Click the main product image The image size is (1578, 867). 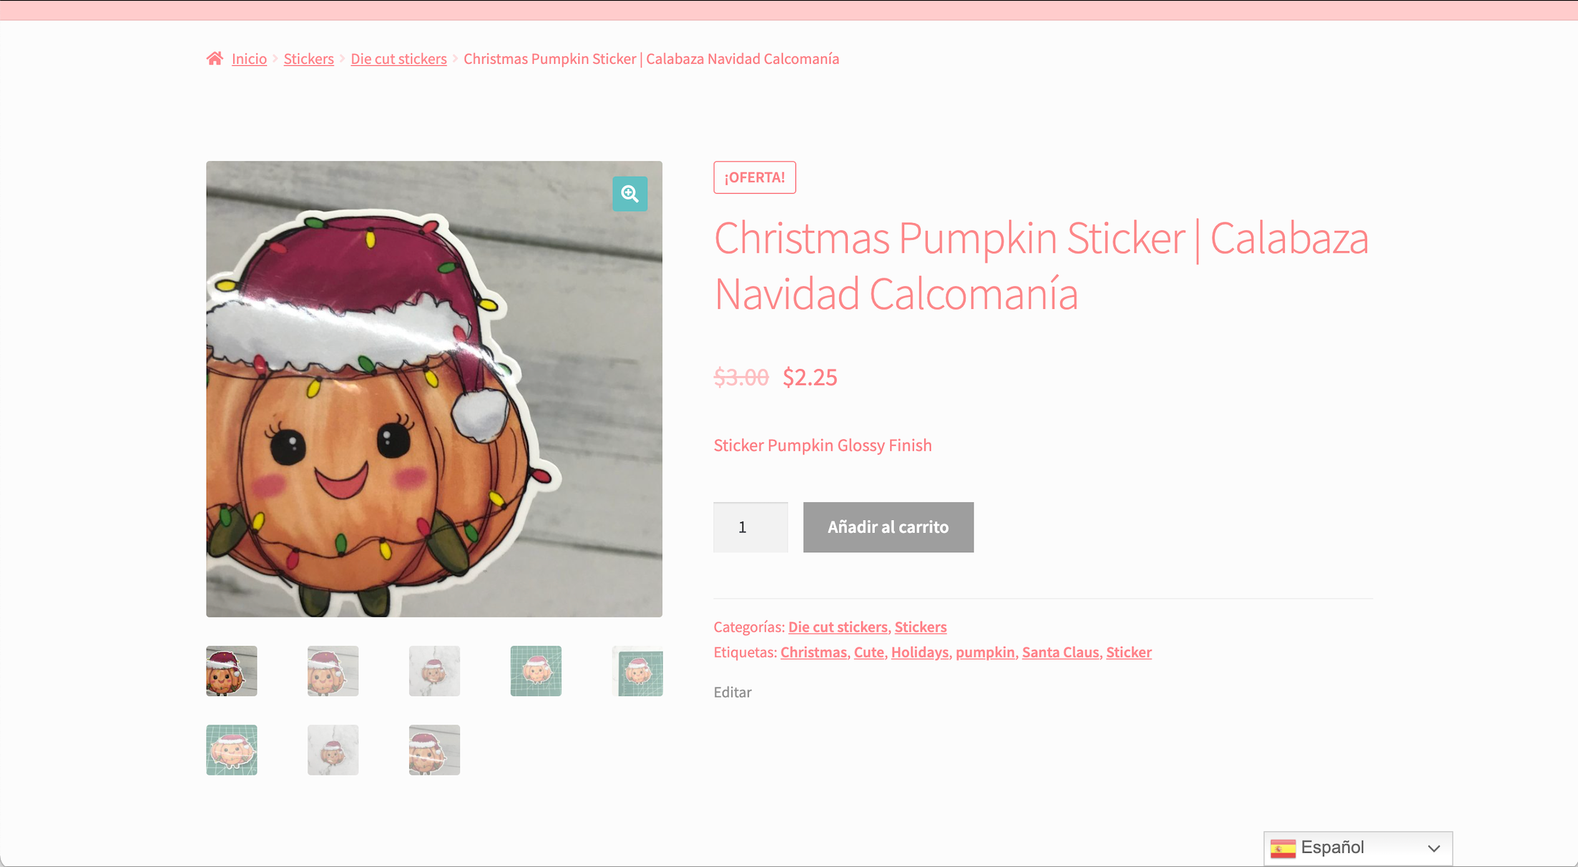[434, 389]
